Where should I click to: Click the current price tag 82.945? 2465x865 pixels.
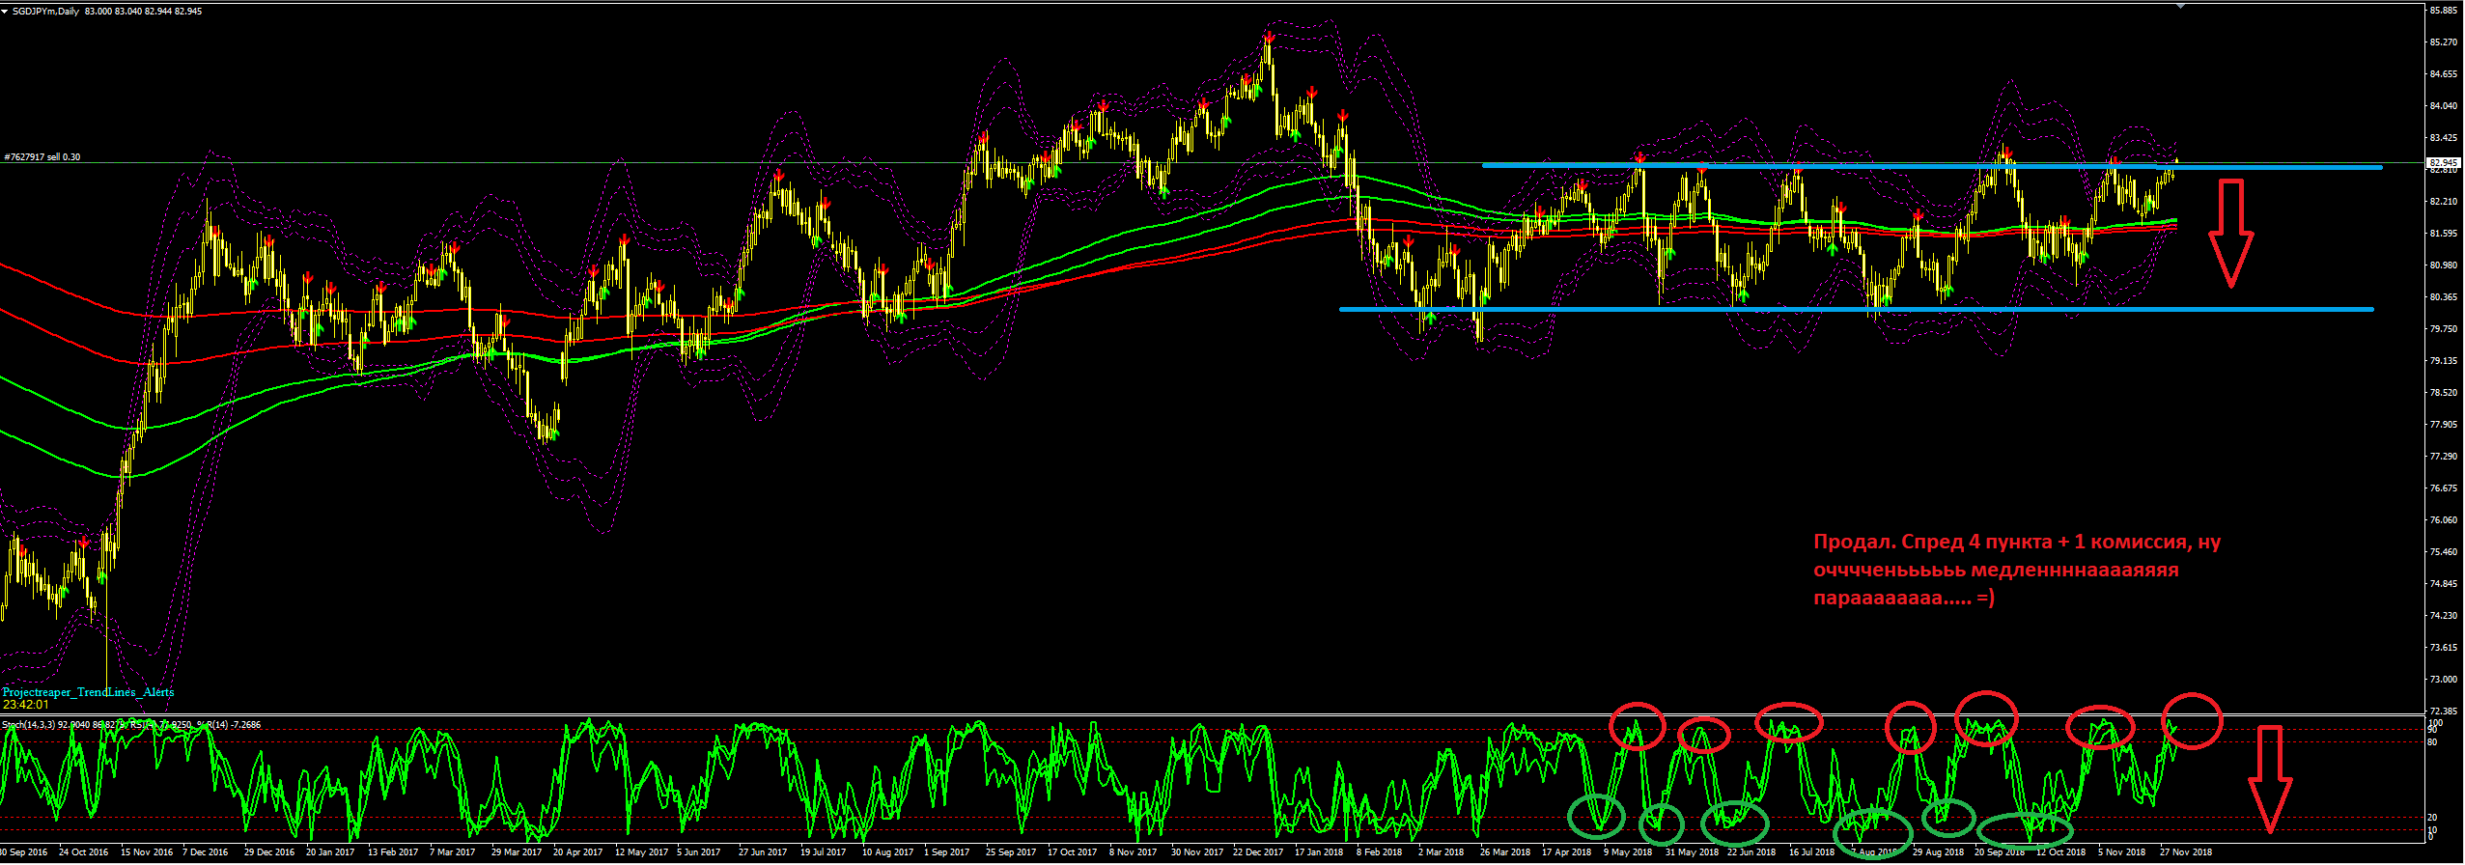click(2443, 162)
